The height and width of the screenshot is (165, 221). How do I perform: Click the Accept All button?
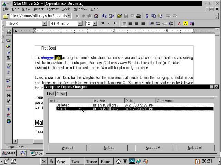pos(154,148)
